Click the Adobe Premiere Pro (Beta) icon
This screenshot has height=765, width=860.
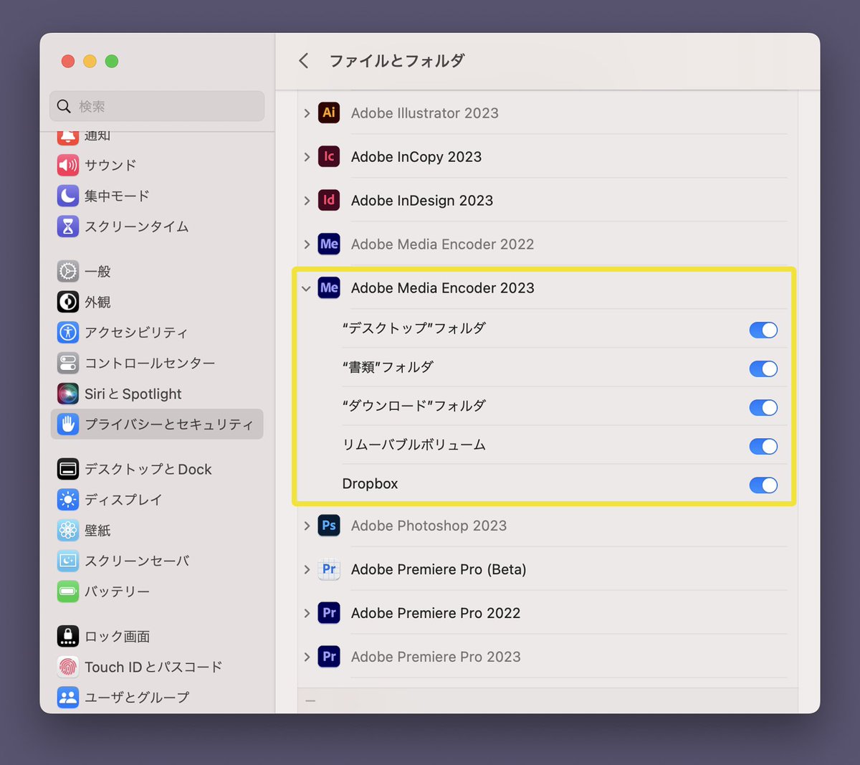click(329, 569)
